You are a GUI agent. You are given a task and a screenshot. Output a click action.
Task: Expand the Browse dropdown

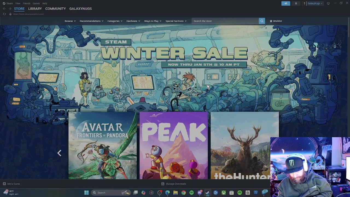click(x=70, y=21)
